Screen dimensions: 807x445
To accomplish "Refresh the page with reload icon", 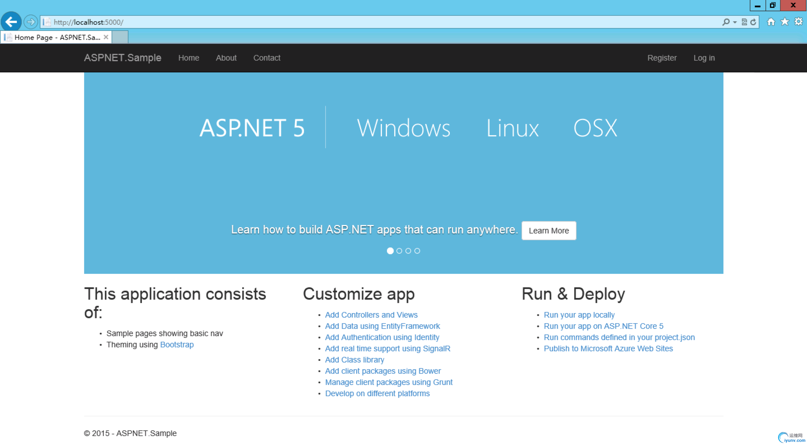I will point(753,22).
